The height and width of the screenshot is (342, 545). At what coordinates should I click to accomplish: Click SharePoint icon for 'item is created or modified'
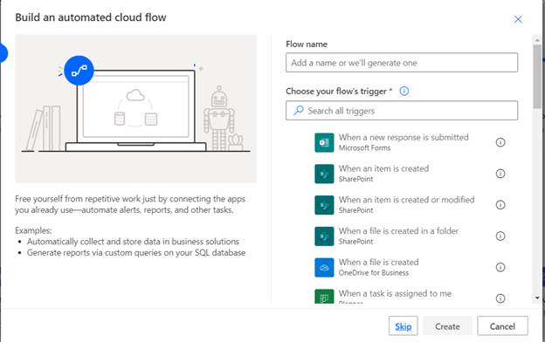(324, 205)
